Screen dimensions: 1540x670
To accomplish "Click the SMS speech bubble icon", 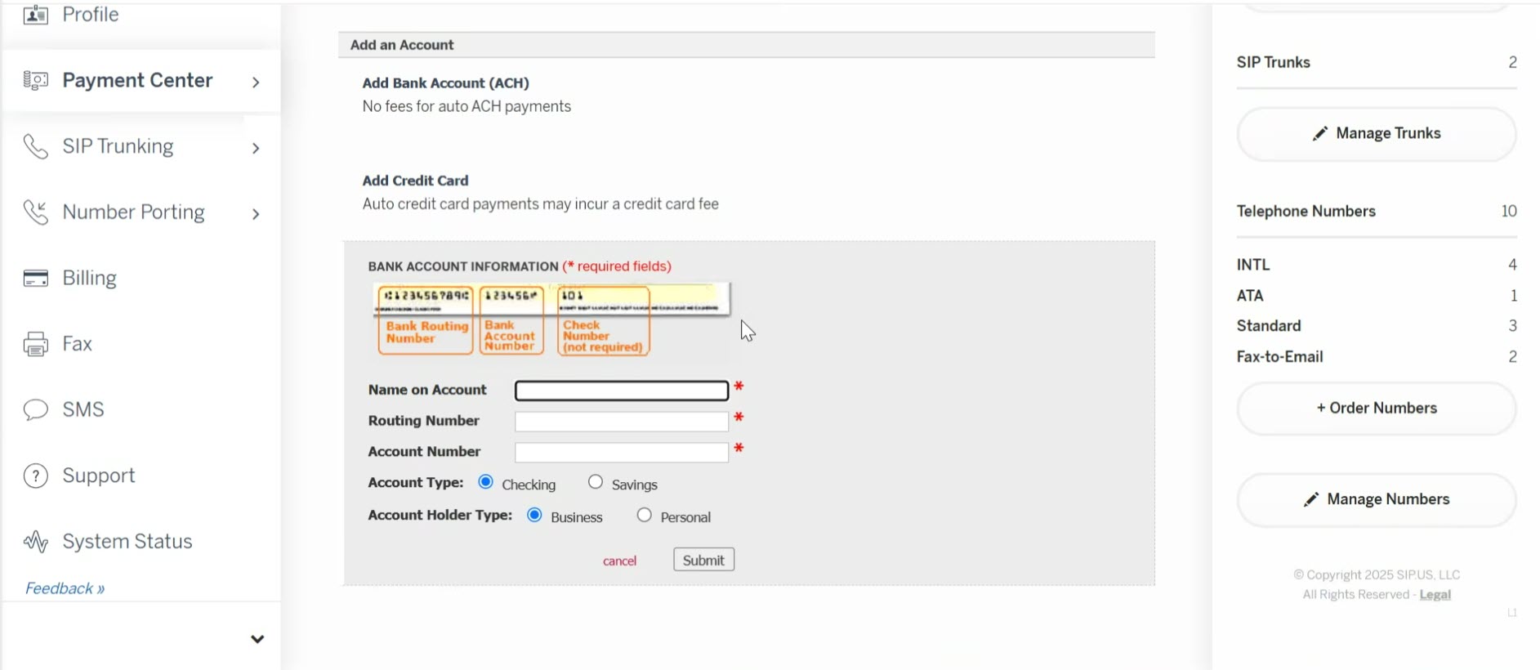I will tap(35, 409).
